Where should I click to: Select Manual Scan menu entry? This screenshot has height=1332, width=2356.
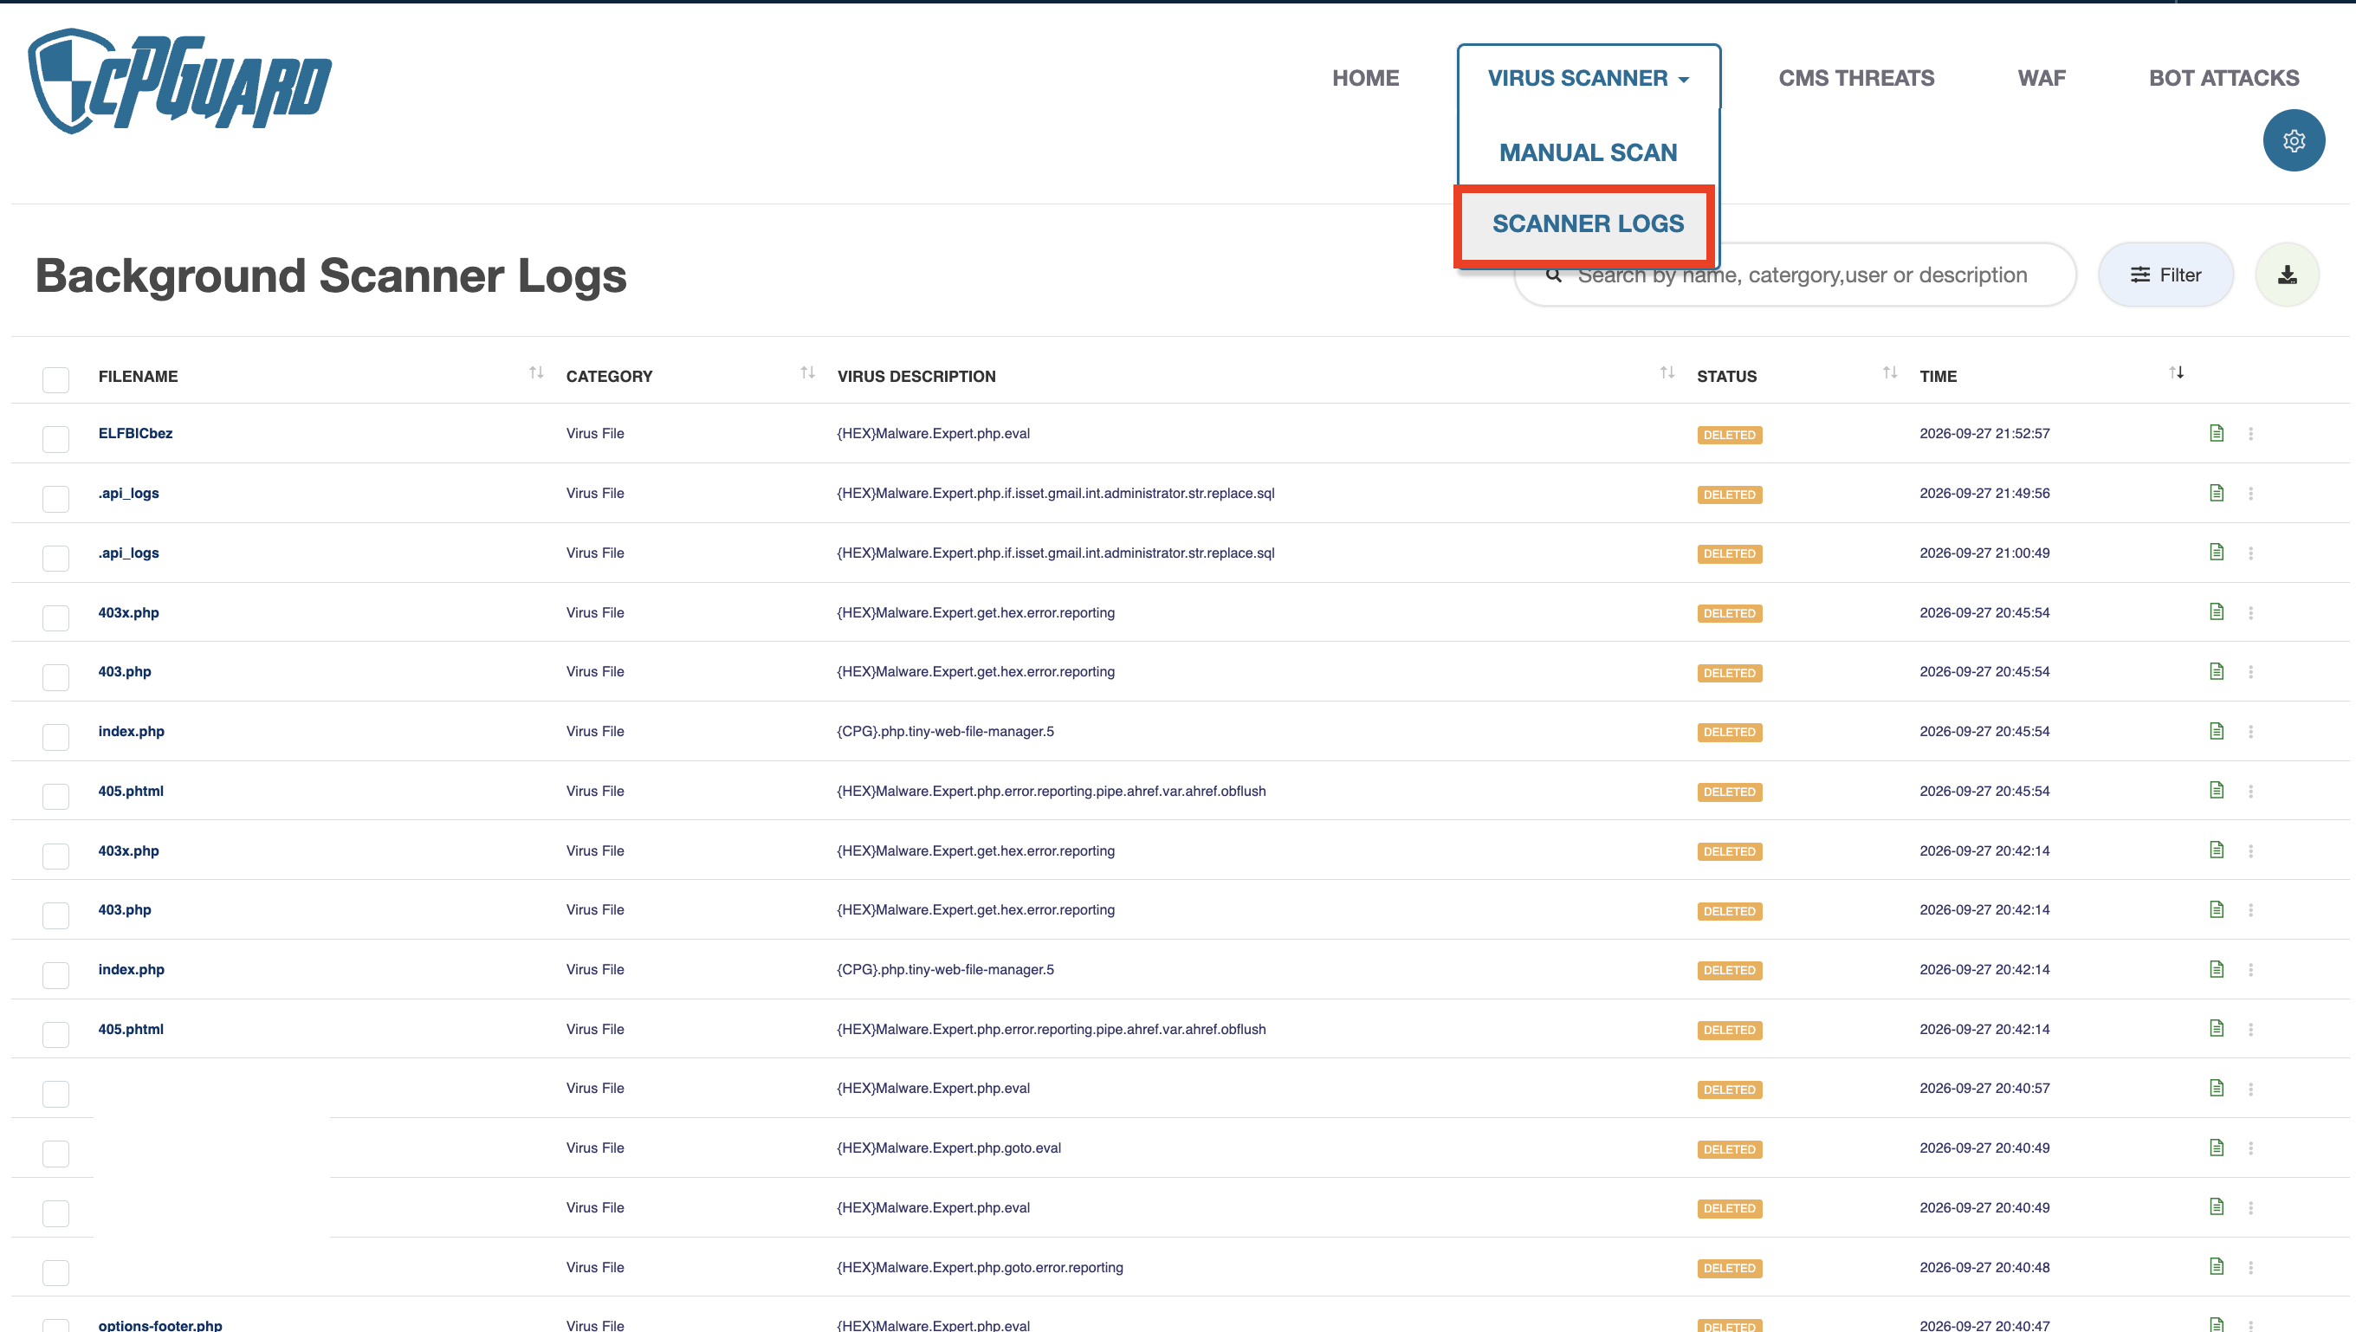pyautogui.click(x=1589, y=152)
